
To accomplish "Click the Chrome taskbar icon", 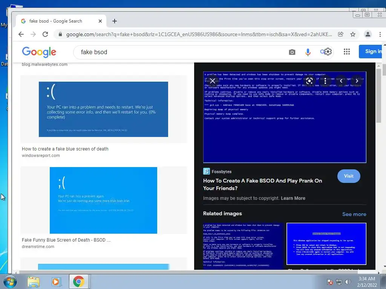I will [78, 281].
